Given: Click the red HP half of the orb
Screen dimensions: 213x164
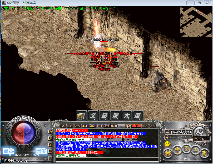Looking at the screenshot, I should tap(17, 133).
